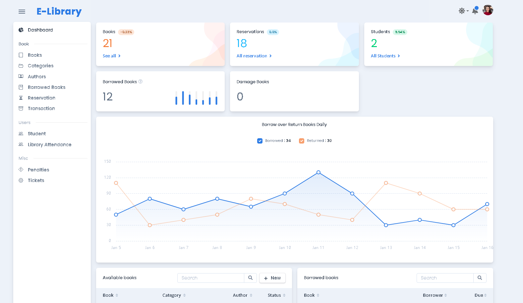Click the New book button
The height and width of the screenshot is (303, 523).
[272, 278]
